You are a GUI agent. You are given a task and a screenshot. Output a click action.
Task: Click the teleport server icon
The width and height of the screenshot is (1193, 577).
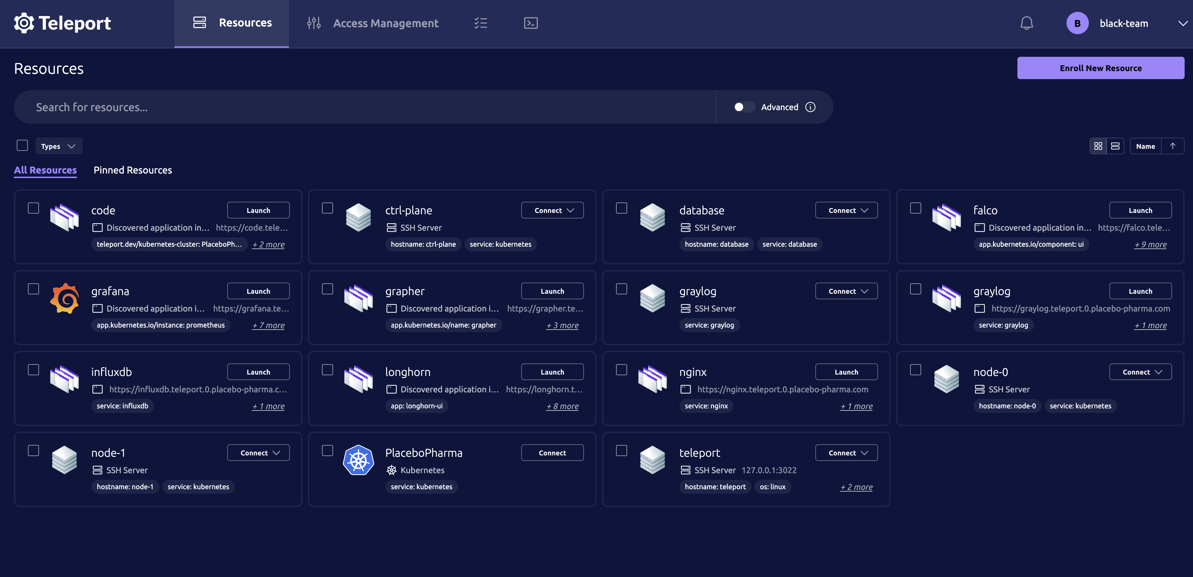tap(653, 459)
